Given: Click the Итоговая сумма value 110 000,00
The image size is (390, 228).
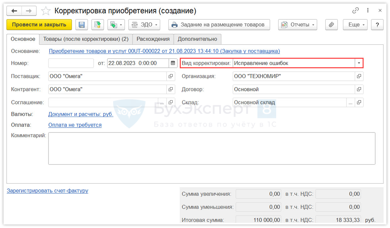Looking at the screenshot, I should pyautogui.click(x=259, y=220).
